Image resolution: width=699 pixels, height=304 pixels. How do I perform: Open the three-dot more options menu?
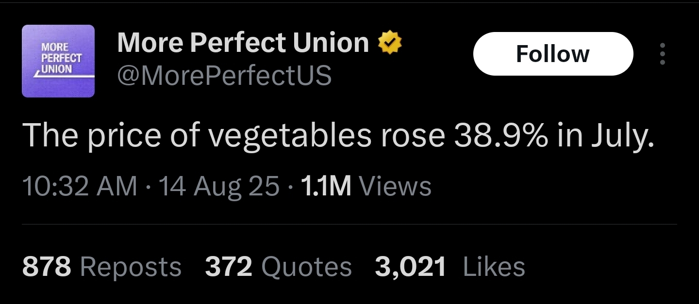(663, 54)
